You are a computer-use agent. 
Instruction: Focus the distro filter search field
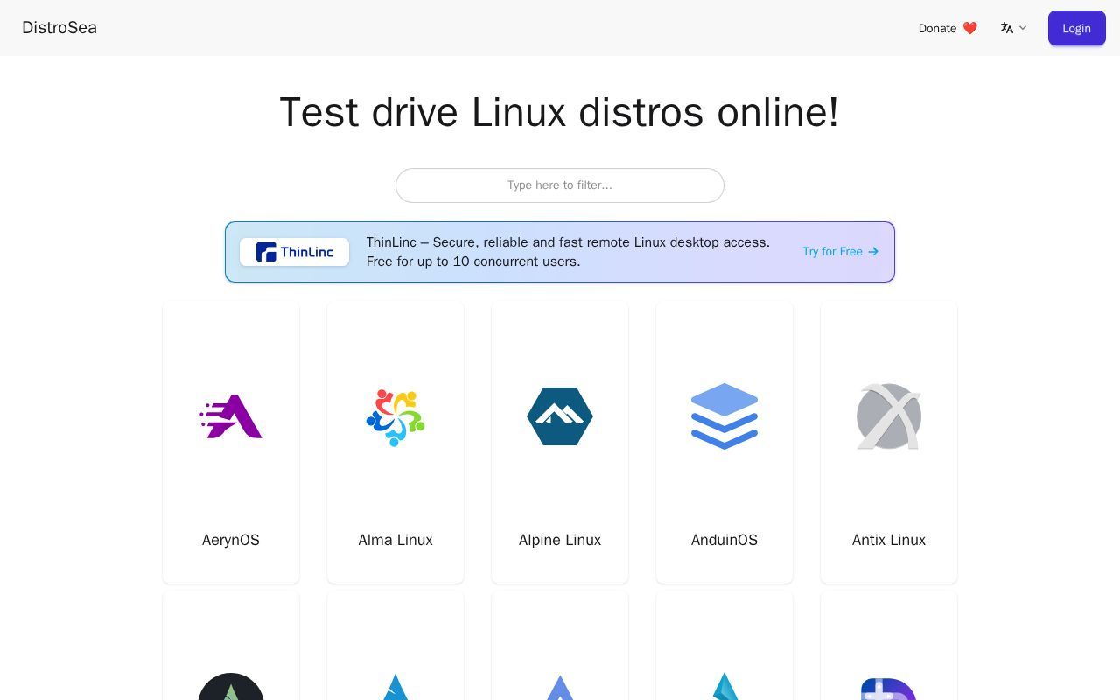coord(560,185)
